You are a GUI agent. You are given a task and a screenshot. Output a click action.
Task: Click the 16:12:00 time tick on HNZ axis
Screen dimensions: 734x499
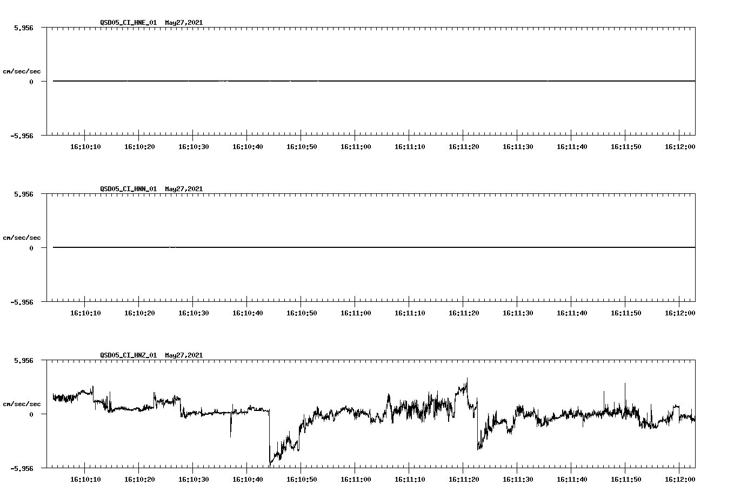point(678,477)
